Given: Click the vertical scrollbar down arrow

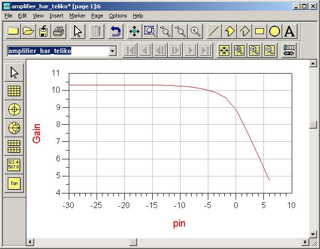Looking at the screenshot, I should pyautogui.click(x=313, y=234).
